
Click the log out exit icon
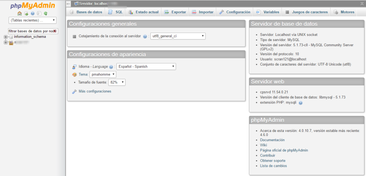click(26, 14)
